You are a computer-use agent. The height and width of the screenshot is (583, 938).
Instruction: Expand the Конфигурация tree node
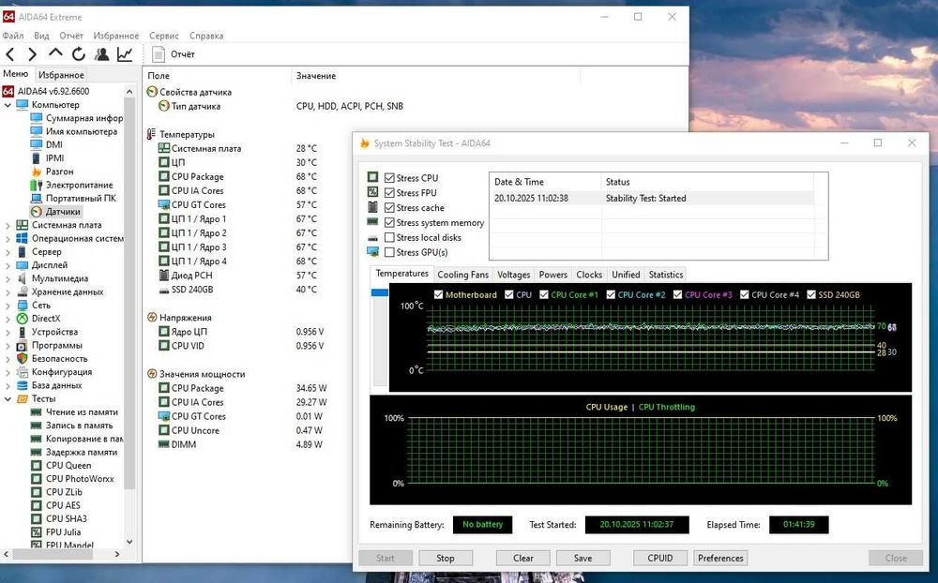(x=8, y=372)
